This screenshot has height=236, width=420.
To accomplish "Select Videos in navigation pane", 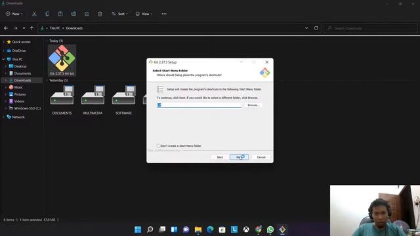I will pyautogui.click(x=19, y=101).
